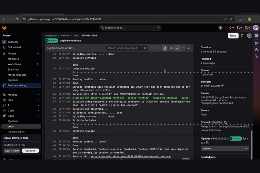Open the GitLab home logo
The height and width of the screenshot is (173, 260).
pos(4,28)
